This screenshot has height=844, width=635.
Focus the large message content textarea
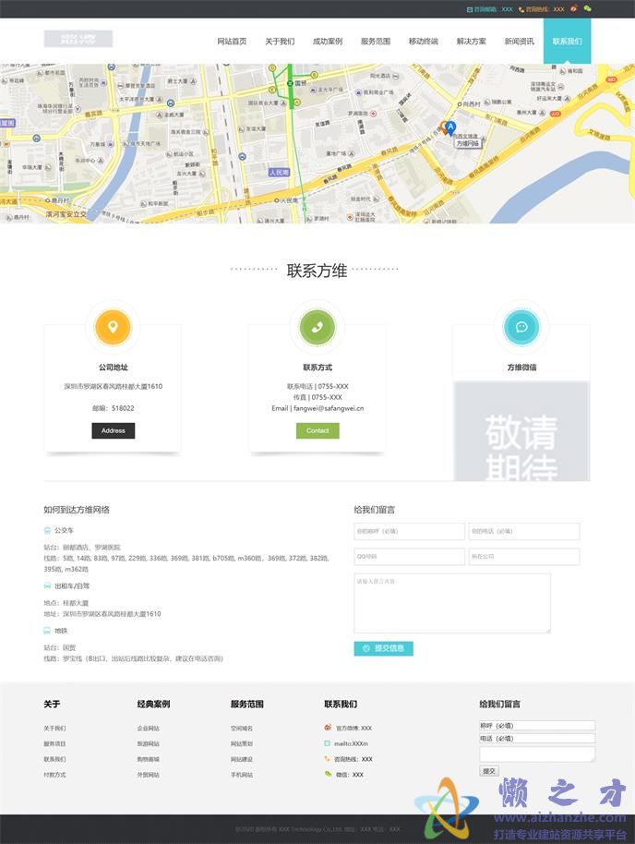452,603
